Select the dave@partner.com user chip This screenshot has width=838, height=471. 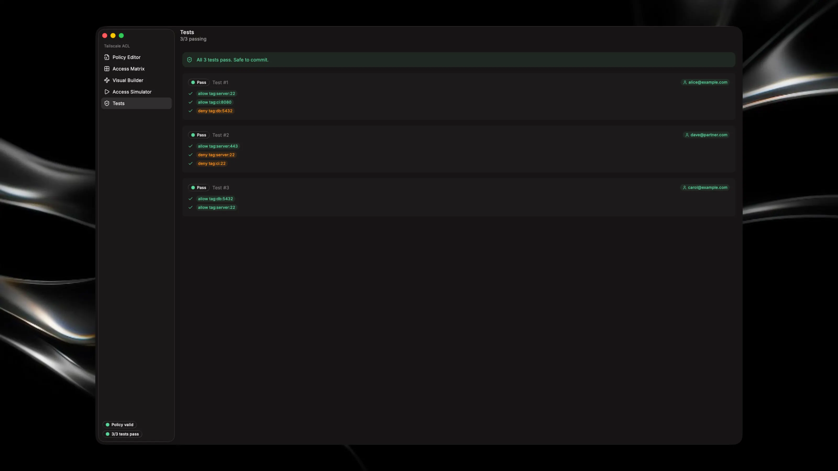(x=706, y=135)
